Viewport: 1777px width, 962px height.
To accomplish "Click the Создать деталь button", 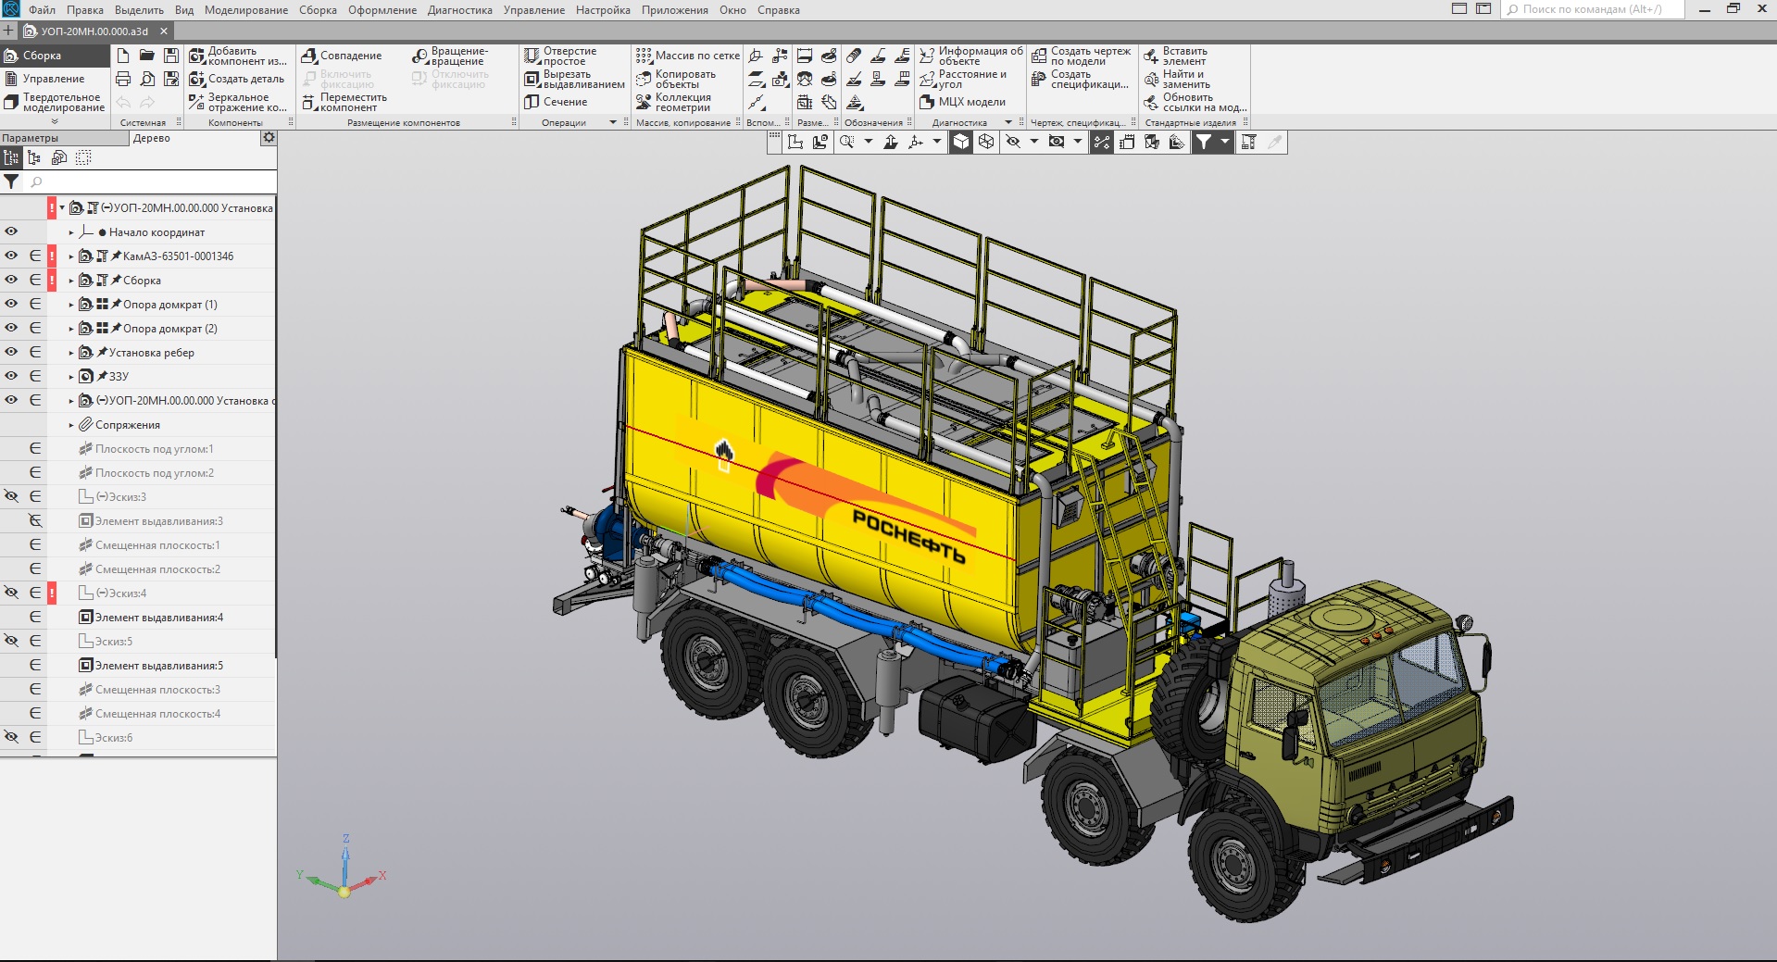I will click(237, 79).
